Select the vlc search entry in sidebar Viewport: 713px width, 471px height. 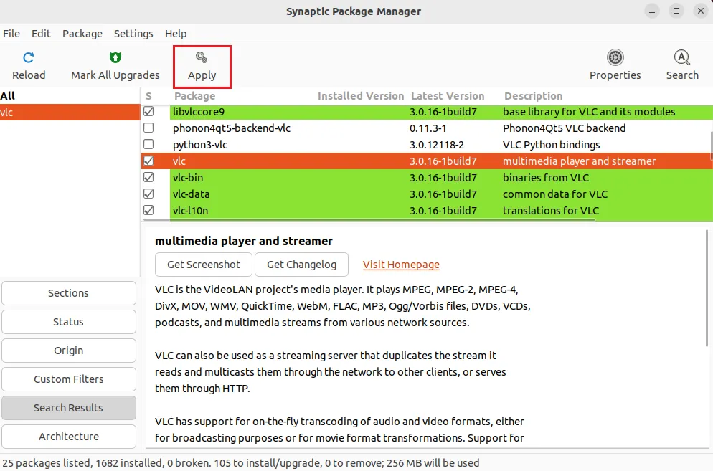[70, 113]
